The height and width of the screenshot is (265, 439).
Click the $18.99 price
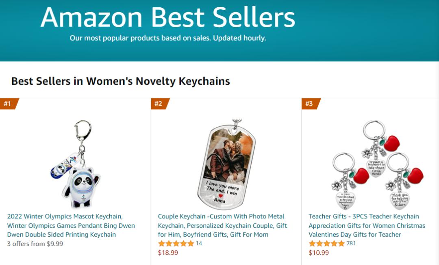point(168,253)
